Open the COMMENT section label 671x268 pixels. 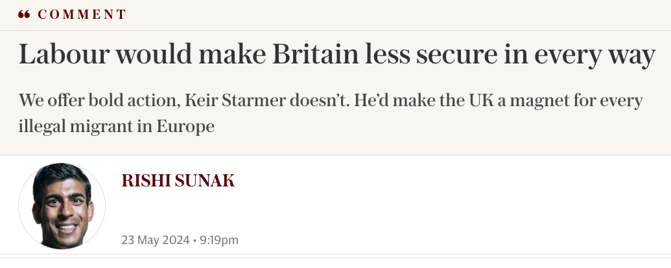click(x=82, y=14)
